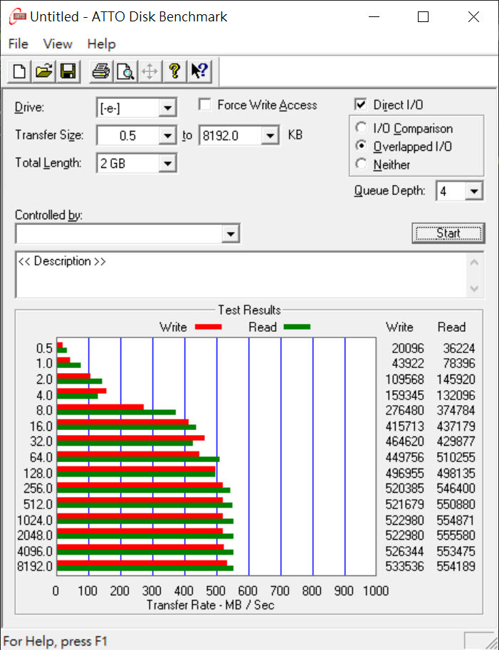Open the Help menu
The width and height of the screenshot is (499, 650).
pyautogui.click(x=101, y=44)
